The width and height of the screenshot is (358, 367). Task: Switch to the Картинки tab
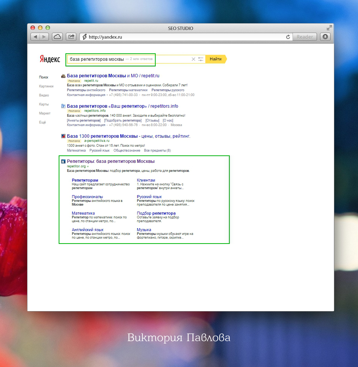point(46,86)
